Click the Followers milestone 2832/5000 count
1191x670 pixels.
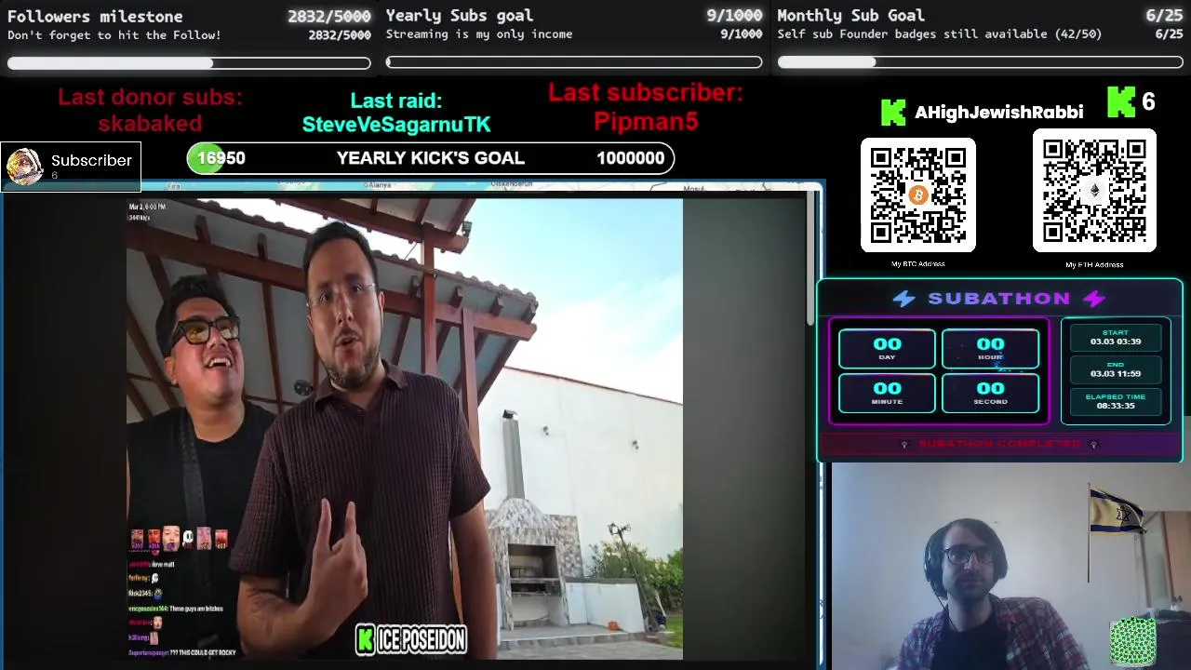[328, 16]
